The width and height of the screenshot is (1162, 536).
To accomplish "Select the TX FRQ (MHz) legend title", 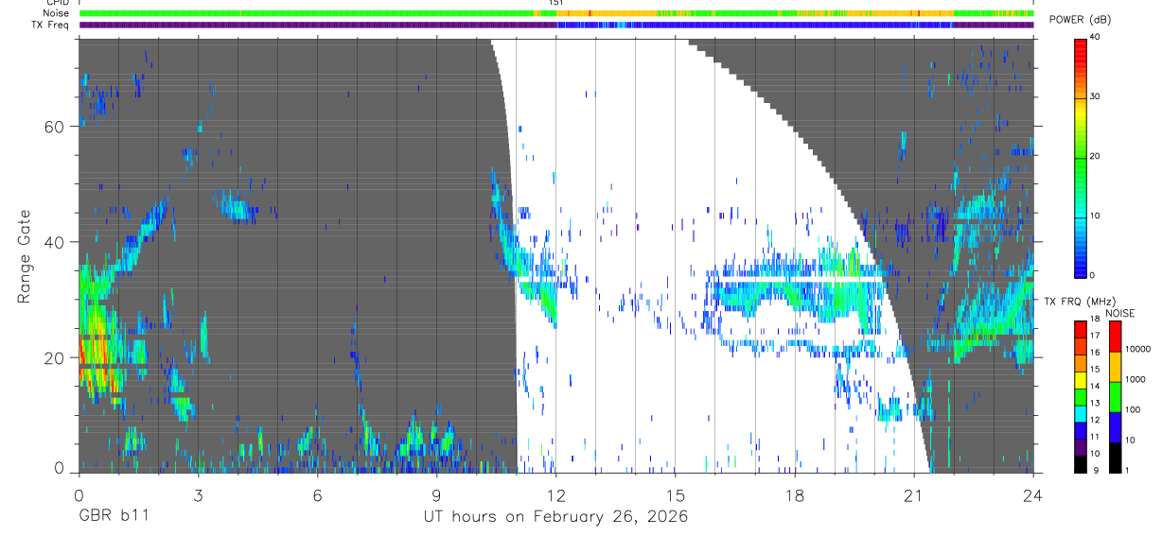I will (x=1080, y=301).
